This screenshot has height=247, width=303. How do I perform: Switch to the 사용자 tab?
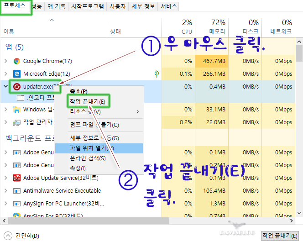click(118, 7)
